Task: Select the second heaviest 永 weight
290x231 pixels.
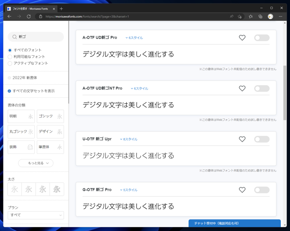Action: 43,189
